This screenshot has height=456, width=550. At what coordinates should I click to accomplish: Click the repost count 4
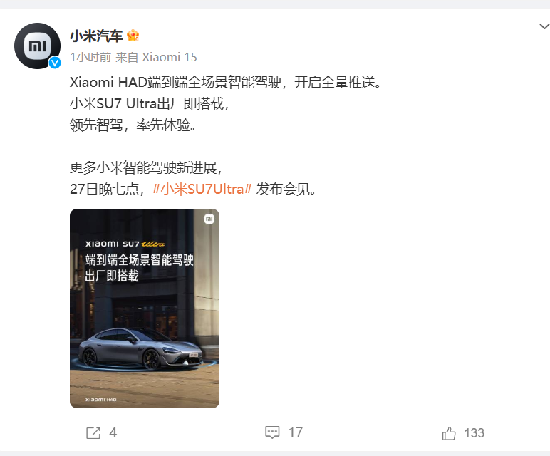[113, 433]
